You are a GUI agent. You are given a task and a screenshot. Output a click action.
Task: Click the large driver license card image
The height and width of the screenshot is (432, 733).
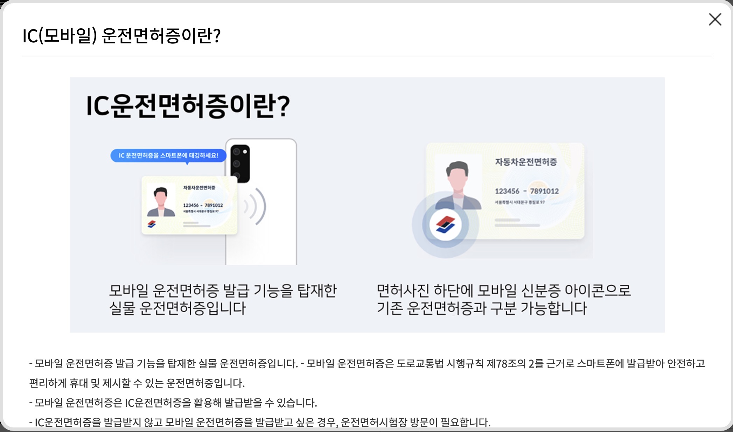pos(505,191)
